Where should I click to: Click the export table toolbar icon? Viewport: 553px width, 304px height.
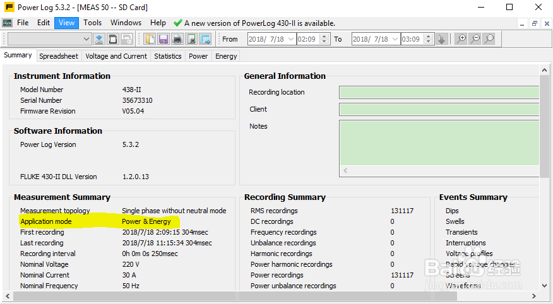205,38
